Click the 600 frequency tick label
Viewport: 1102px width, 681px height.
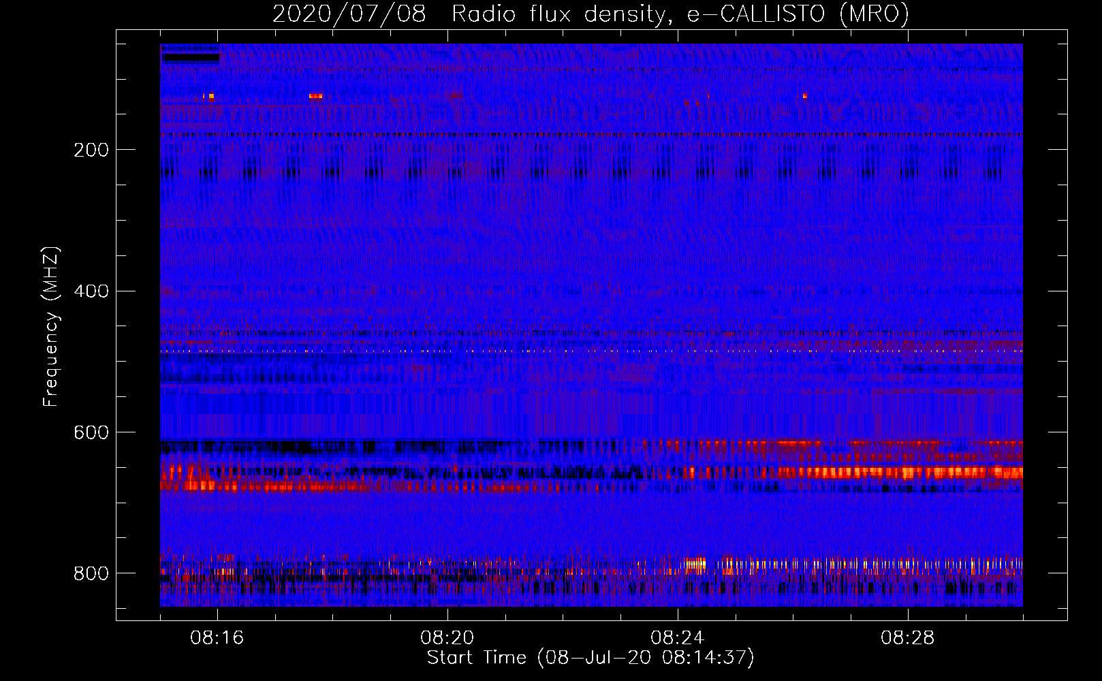(91, 433)
